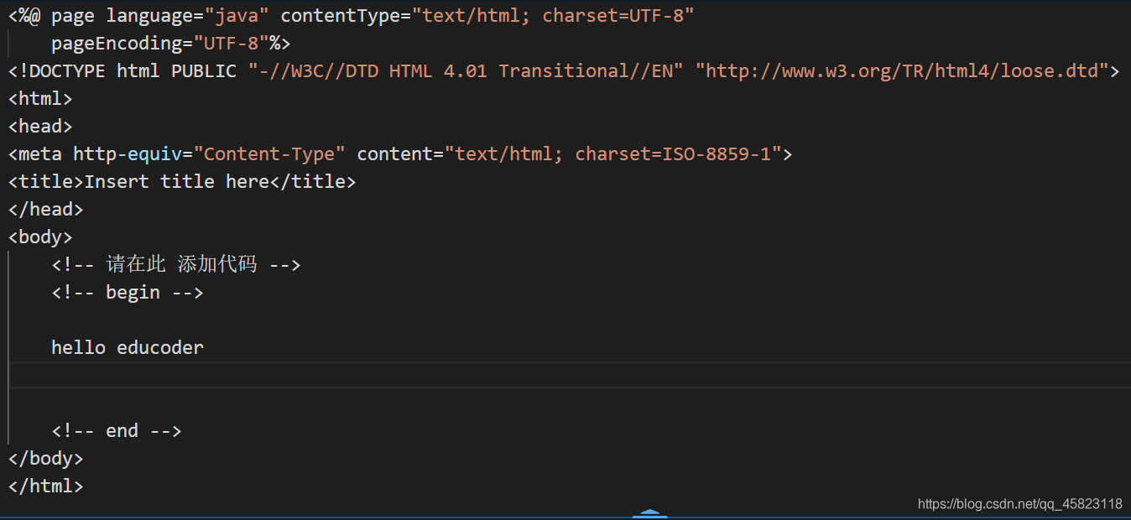Click the '<!-- end -->' comment line
Screen dimensions: 1131x520
pos(117,430)
